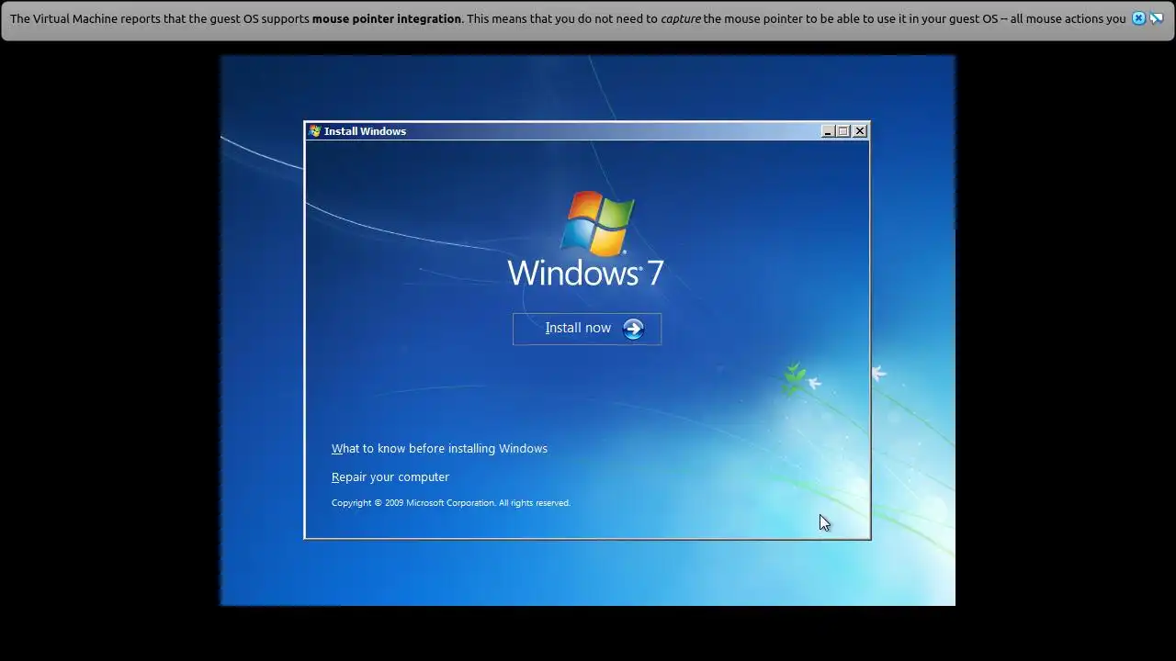Viewport: 1176px width, 661px height.
Task: Minimize the Install Windows dialog
Action: pyautogui.click(x=828, y=131)
